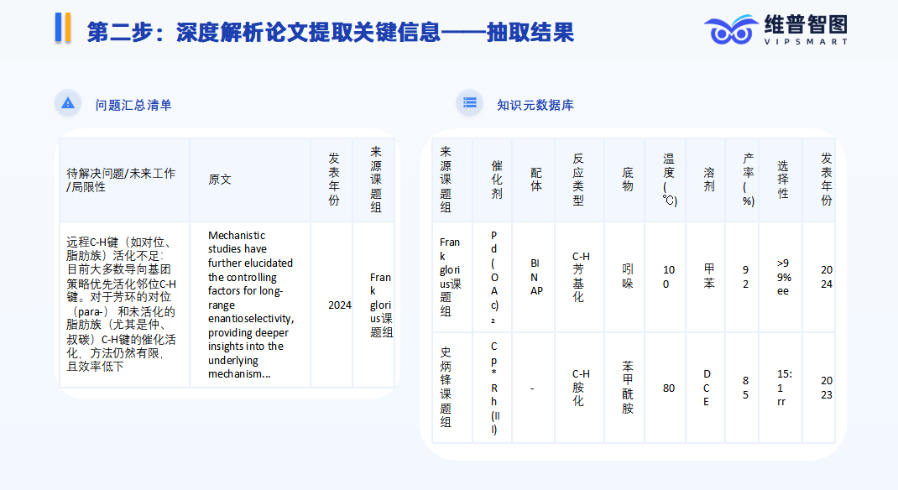The height and width of the screenshot is (490, 898).
Task: Click the 85 yield cell
Action: point(742,388)
